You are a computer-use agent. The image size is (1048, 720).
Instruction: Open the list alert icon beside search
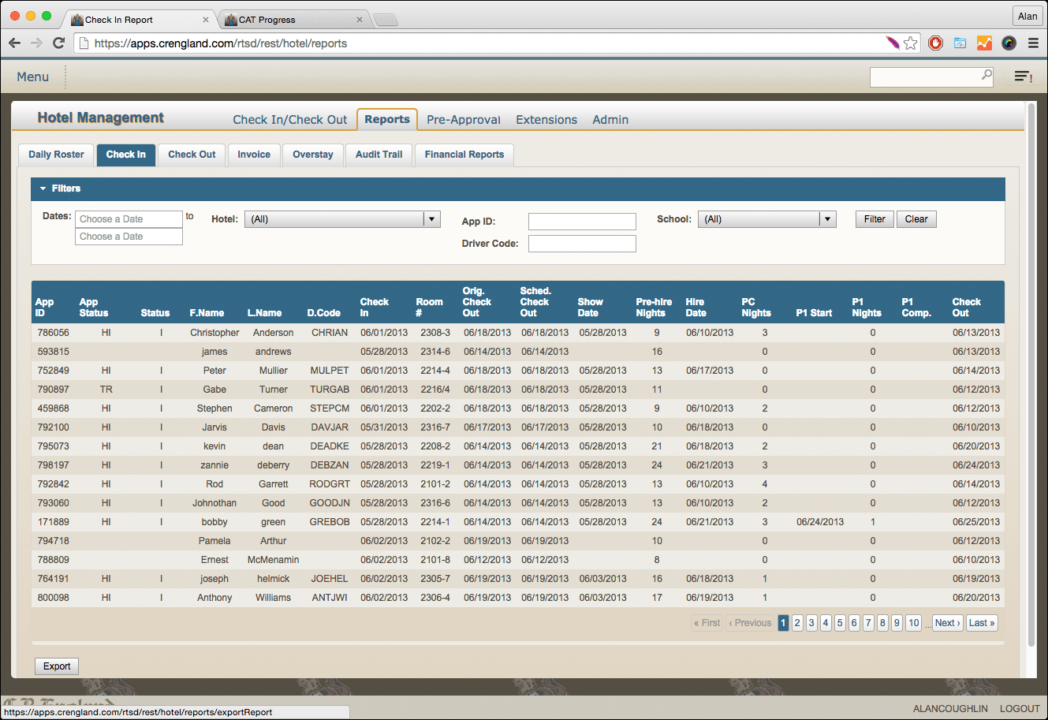1024,76
